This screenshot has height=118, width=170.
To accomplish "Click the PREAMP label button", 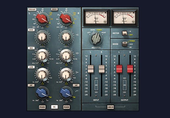I will (32, 10).
